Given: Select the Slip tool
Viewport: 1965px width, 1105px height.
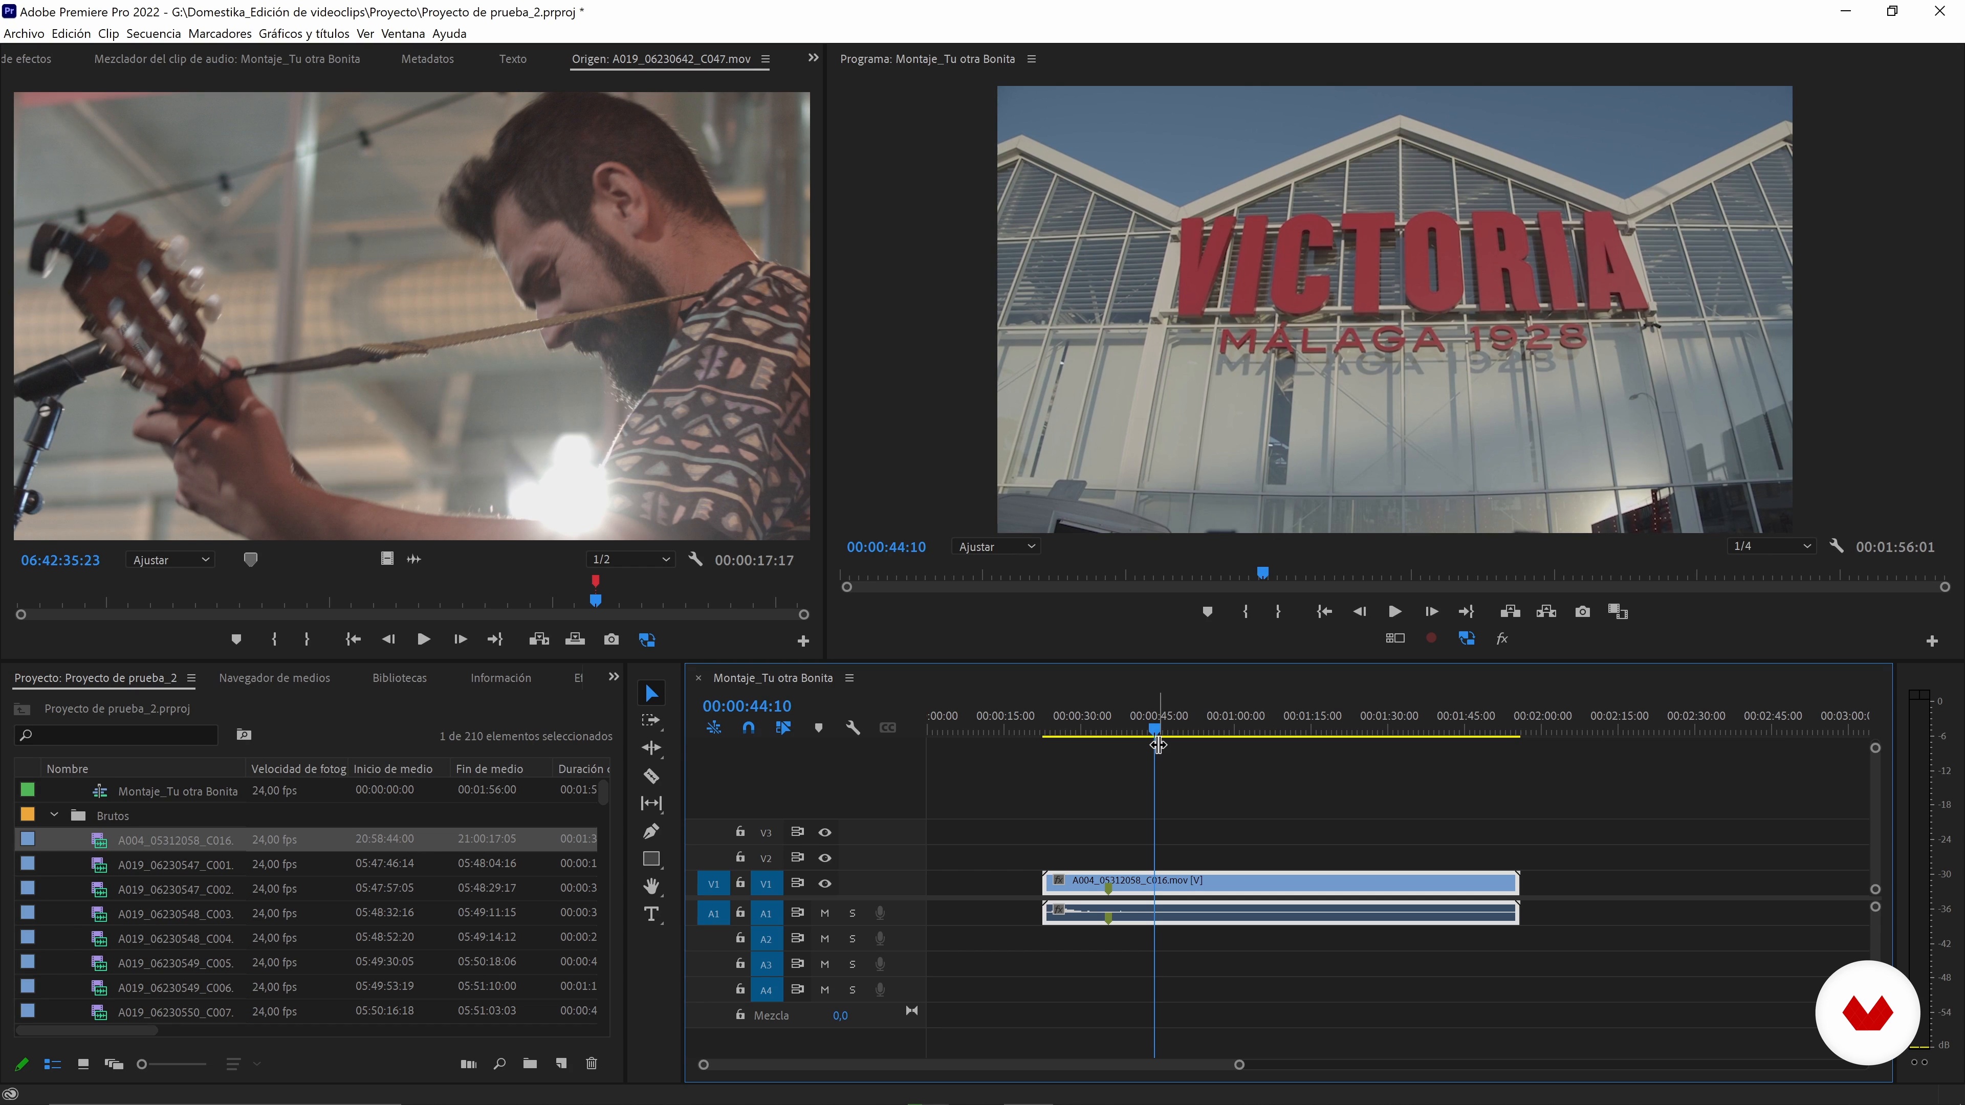Looking at the screenshot, I should point(651,803).
